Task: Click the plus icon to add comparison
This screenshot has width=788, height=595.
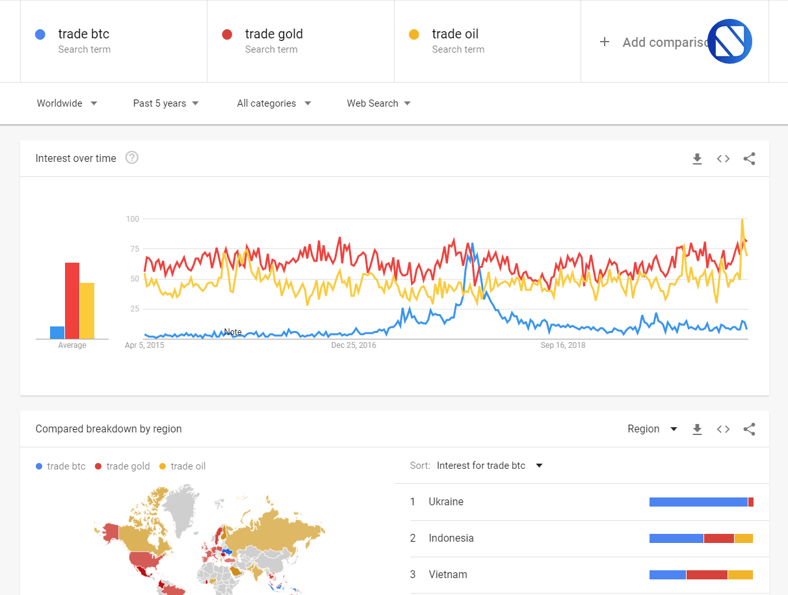Action: [x=605, y=42]
